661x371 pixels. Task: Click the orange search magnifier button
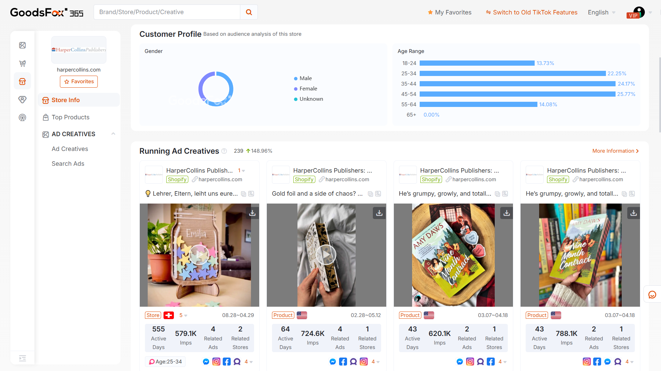249,12
